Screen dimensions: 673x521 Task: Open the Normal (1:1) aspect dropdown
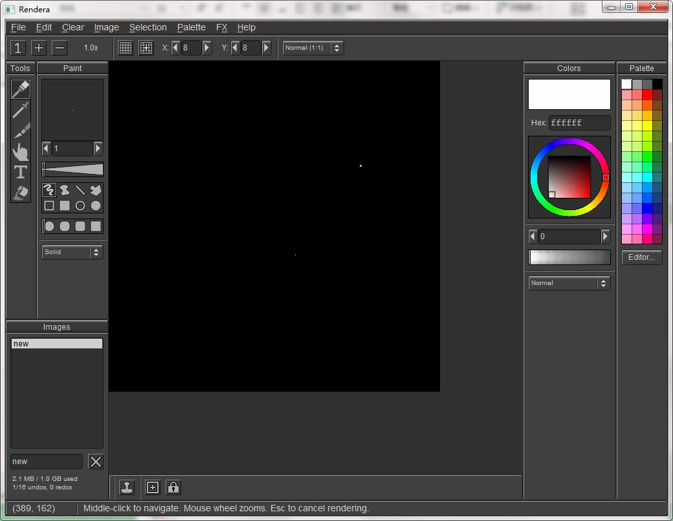tap(313, 48)
